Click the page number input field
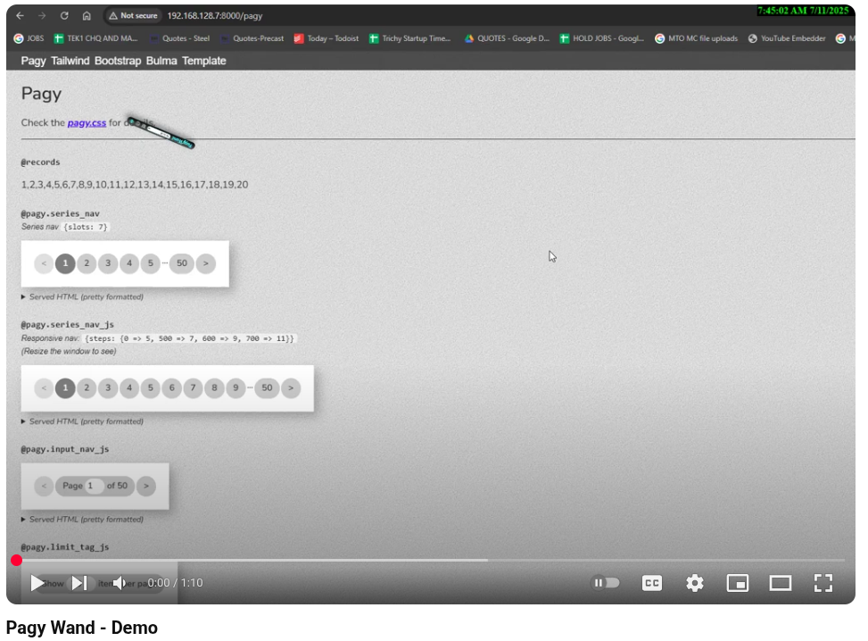This screenshot has width=868, height=641. 95,486
